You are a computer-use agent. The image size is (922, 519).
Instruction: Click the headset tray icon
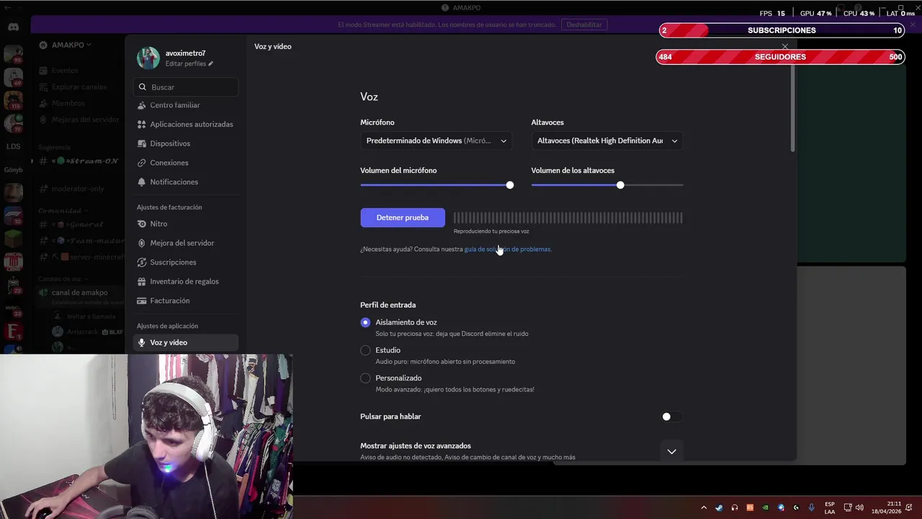pos(735,507)
